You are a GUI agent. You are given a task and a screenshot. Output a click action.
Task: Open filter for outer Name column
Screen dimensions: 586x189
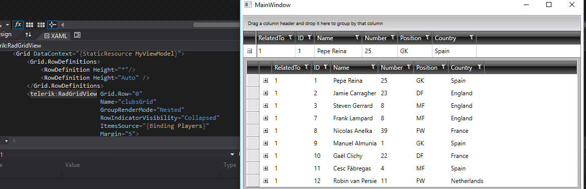[357, 38]
